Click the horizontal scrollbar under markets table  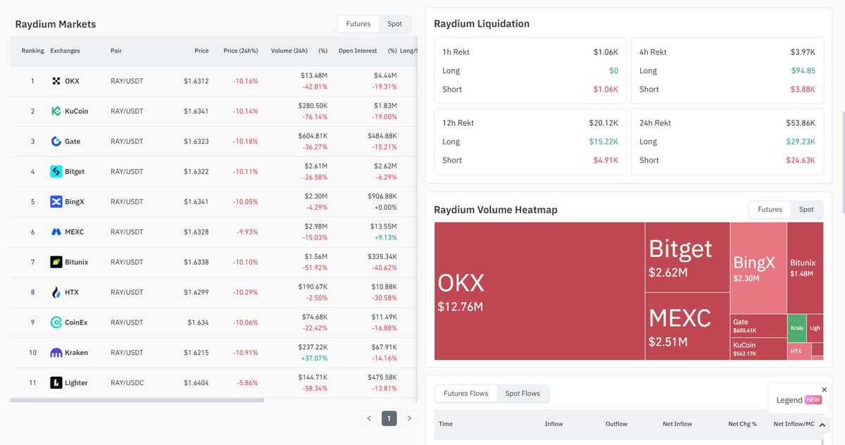click(x=137, y=400)
